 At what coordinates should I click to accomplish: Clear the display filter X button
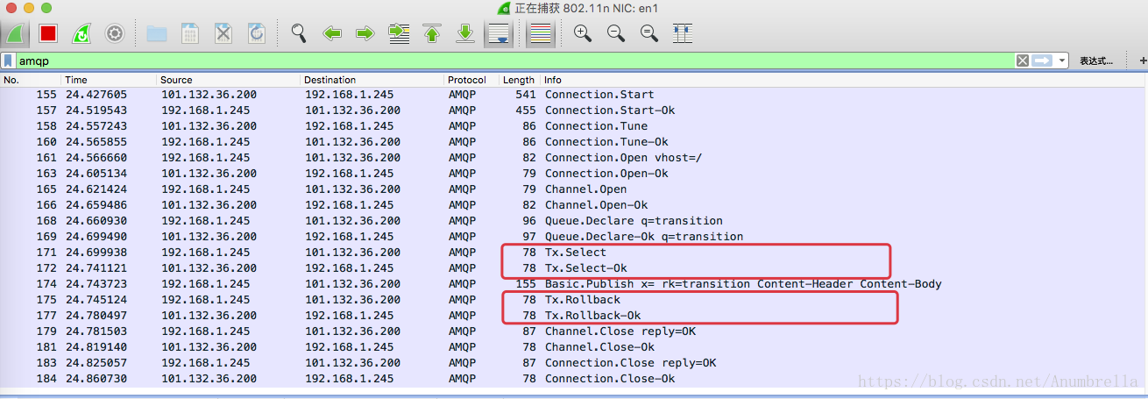pyautogui.click(x=1022, y=61)
